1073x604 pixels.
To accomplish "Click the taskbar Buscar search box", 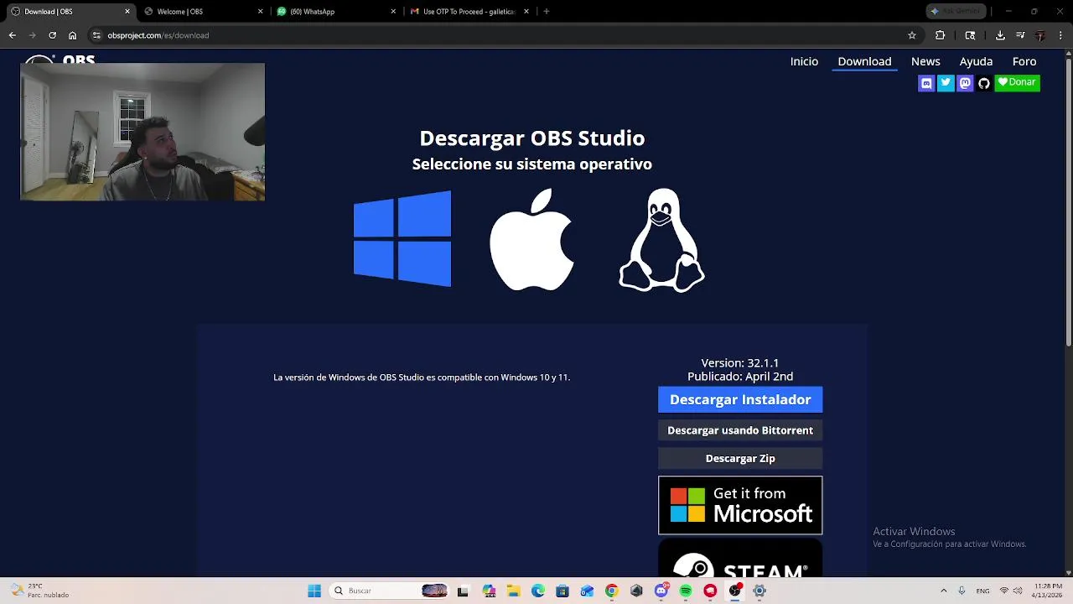I will (x=391, y=591).
